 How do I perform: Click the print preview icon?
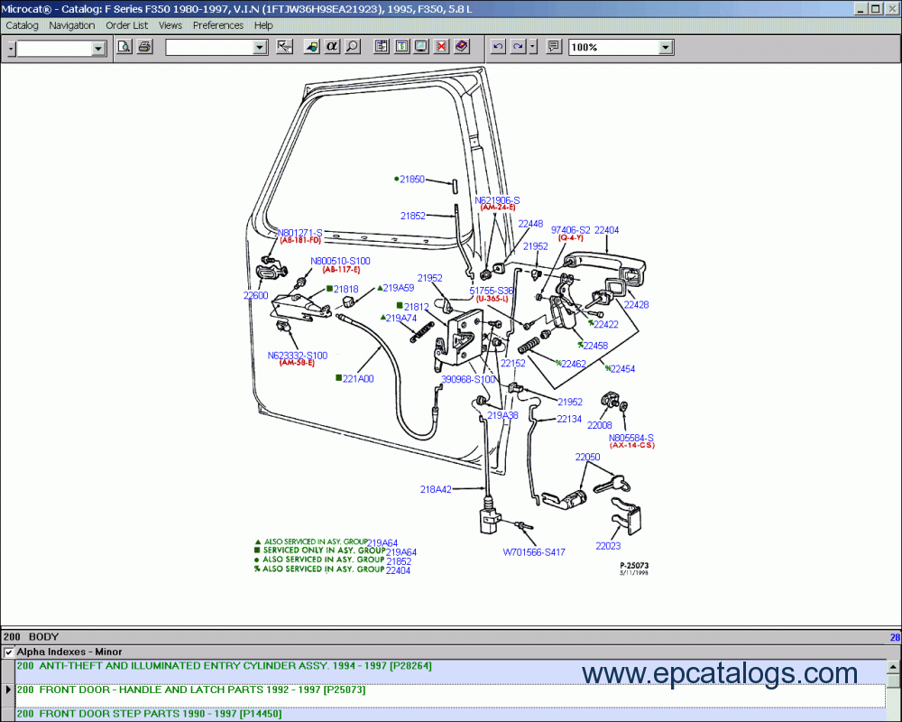tap(125, 47)
